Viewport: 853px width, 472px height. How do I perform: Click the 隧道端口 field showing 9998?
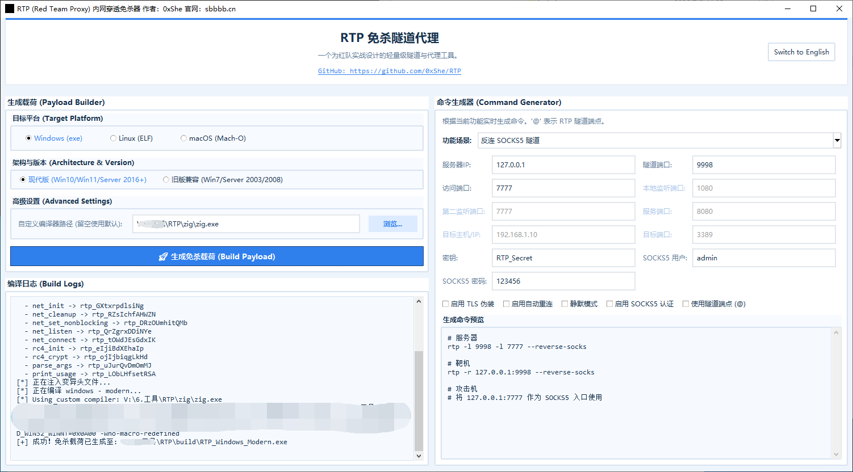click(764, 165)
